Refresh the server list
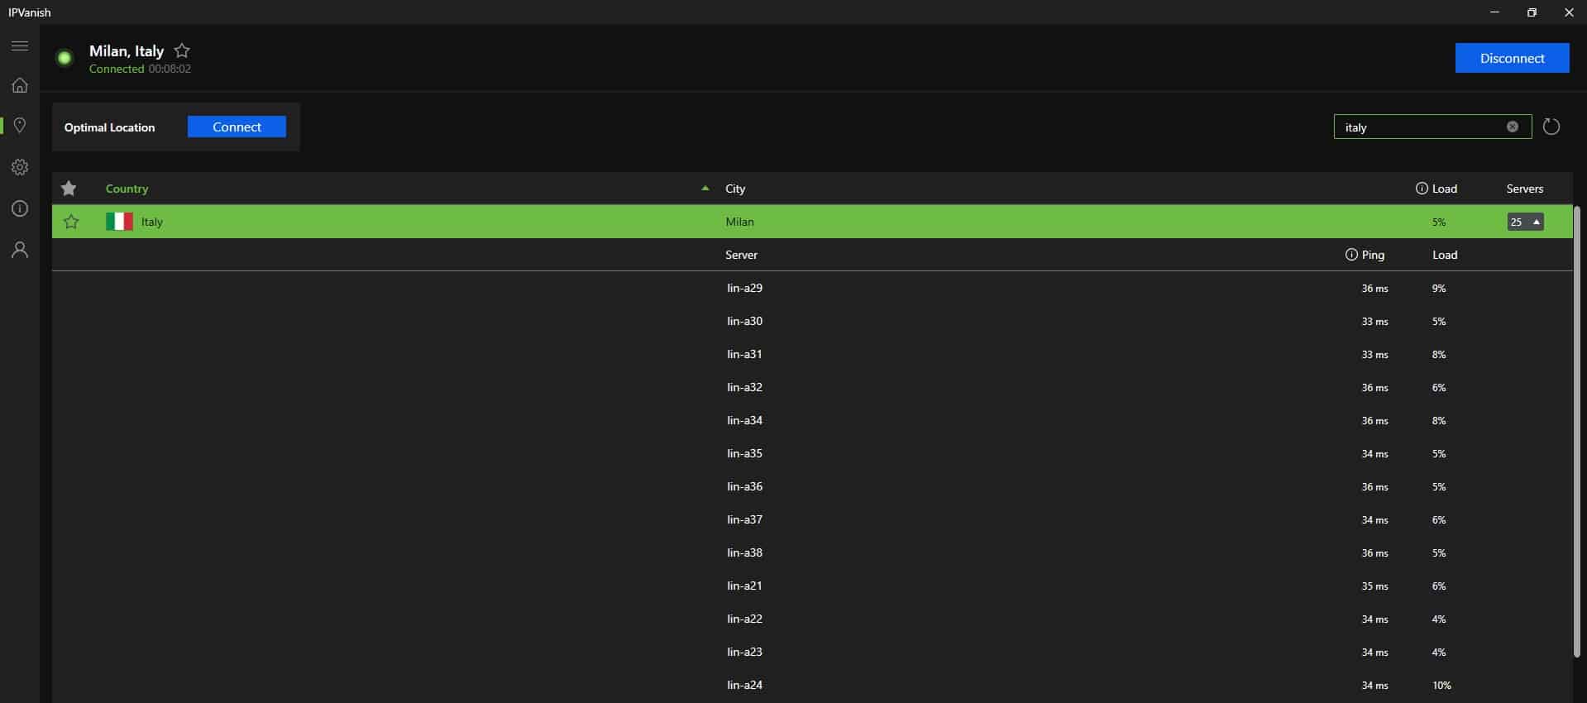The height and width of the screenshot is (703, 1587). click(x=1551, y=127)
